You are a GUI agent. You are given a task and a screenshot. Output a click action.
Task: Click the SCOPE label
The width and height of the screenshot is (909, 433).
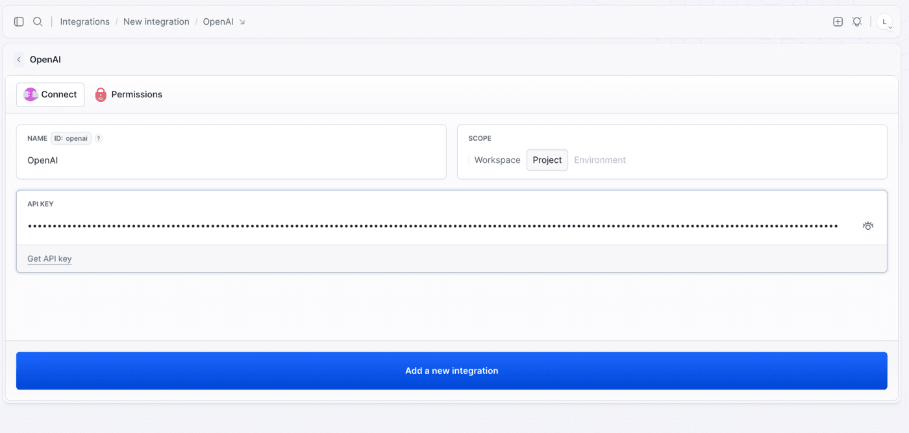tap(480, 138)
